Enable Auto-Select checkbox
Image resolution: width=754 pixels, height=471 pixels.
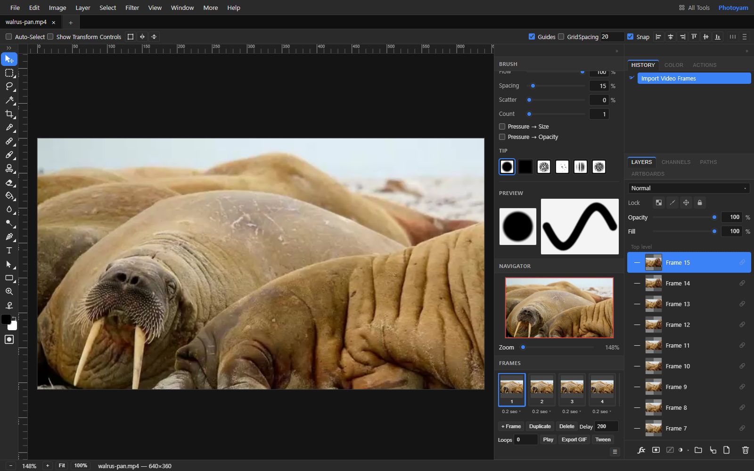tap(8, 37)
